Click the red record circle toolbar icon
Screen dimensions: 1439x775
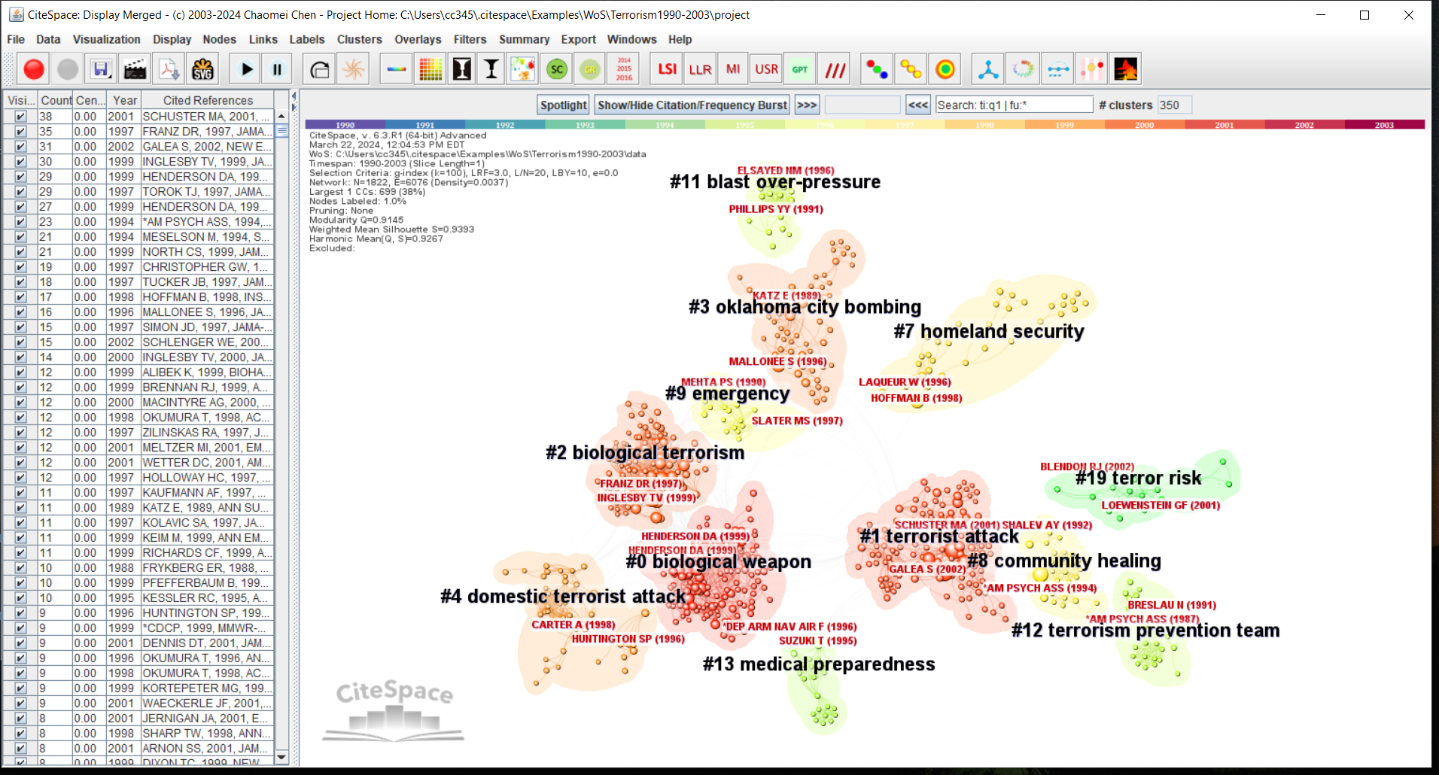tap(34, 69)
